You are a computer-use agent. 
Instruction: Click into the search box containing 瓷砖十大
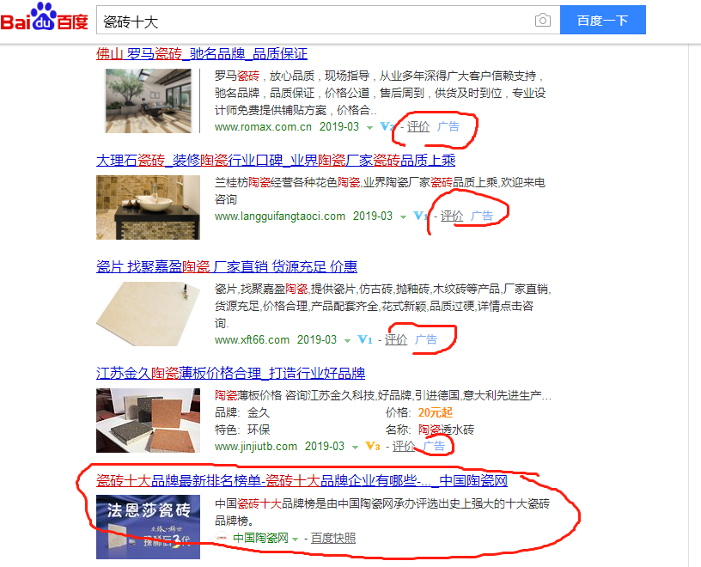pyautogui.click(x=313, y=20)
